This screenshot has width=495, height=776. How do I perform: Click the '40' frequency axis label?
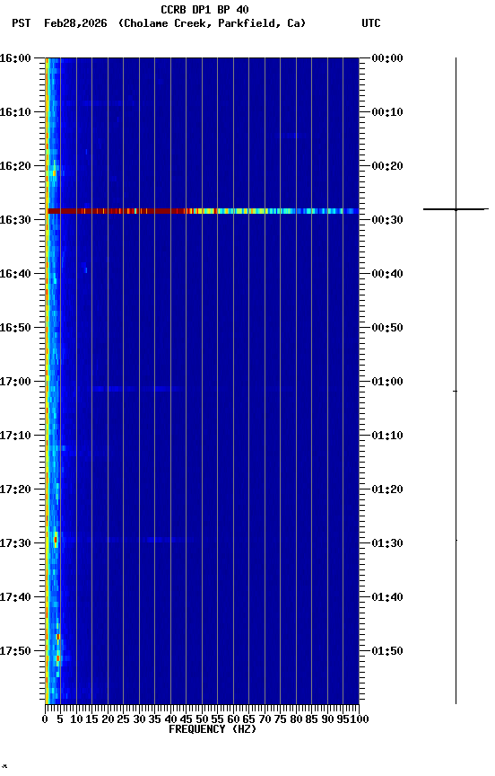point(170,719)
